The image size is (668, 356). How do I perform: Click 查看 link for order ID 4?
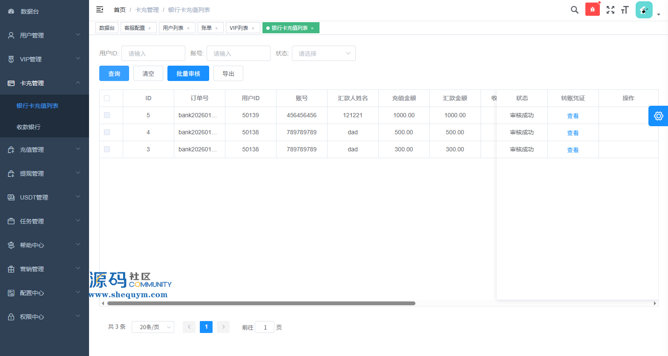573,133
